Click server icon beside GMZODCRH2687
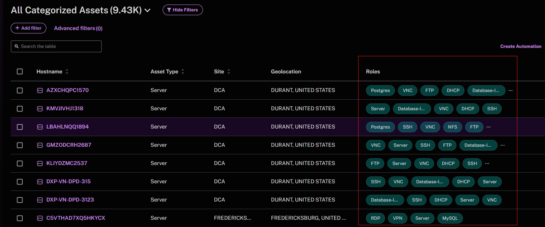Image resolution: width=545 pixels, height=227 pixels. [x=40, y=145]
